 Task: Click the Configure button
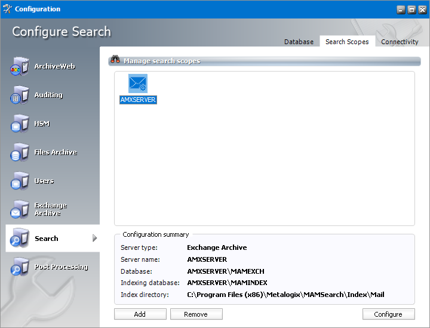tap(388, 314)
